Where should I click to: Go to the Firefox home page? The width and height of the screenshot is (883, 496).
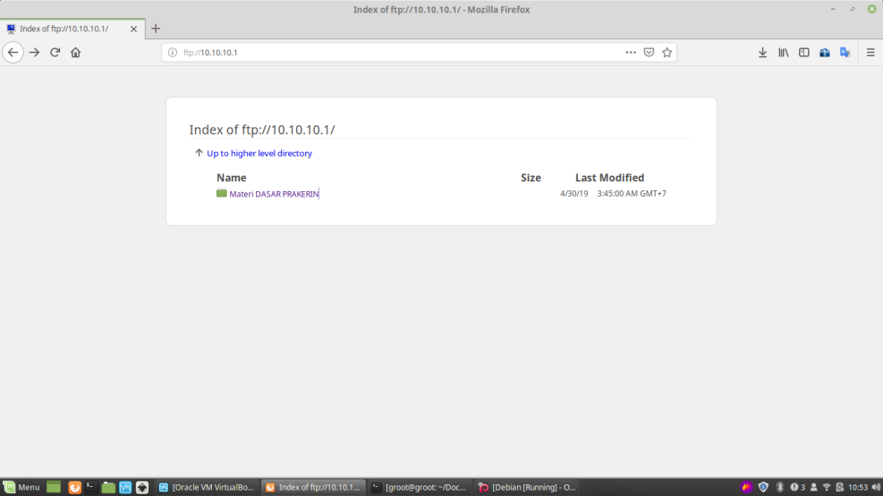click(x=75, y=53)
